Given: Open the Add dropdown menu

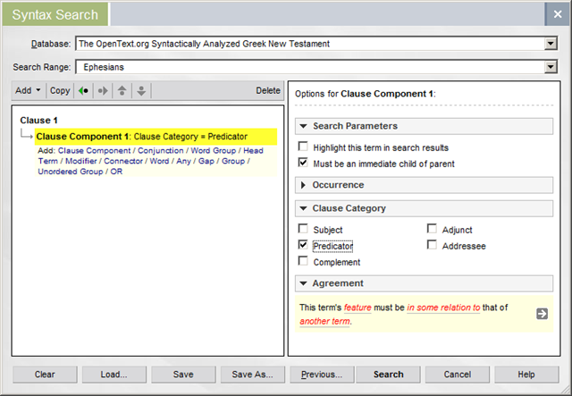Looking at the screenshot, I should point(28,90).
